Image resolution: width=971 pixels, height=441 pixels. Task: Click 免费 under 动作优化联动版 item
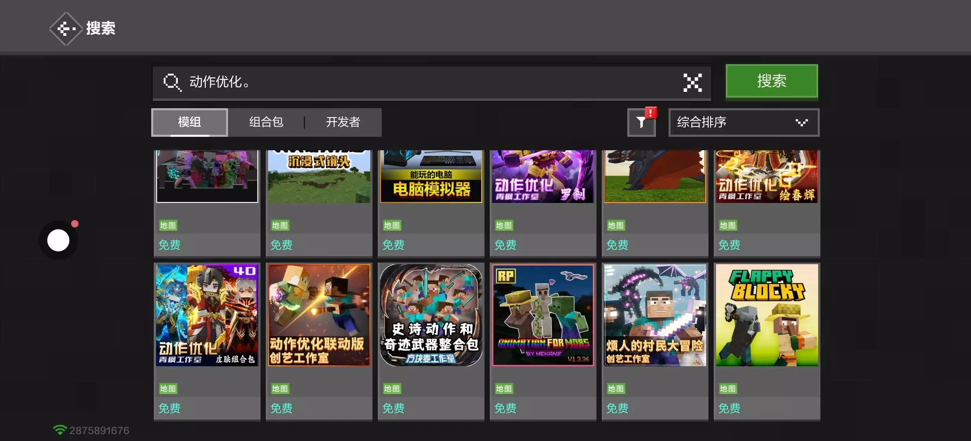point(281,408)
